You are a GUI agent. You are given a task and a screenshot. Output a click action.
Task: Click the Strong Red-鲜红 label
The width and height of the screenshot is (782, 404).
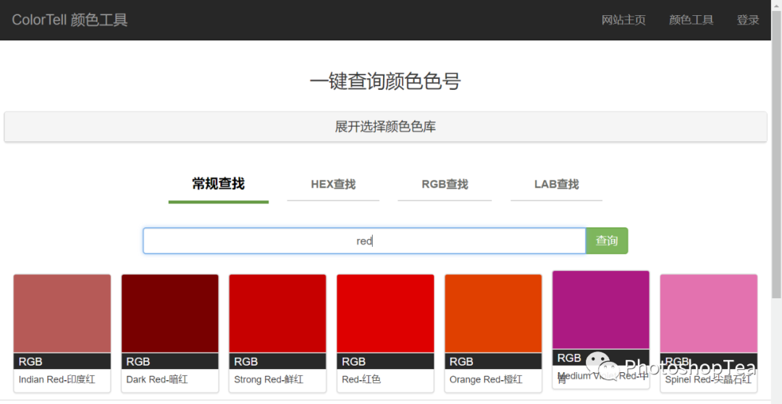269,379
